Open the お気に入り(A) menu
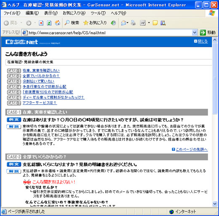This screenshot has height=216, width=219. coord(74,13)
